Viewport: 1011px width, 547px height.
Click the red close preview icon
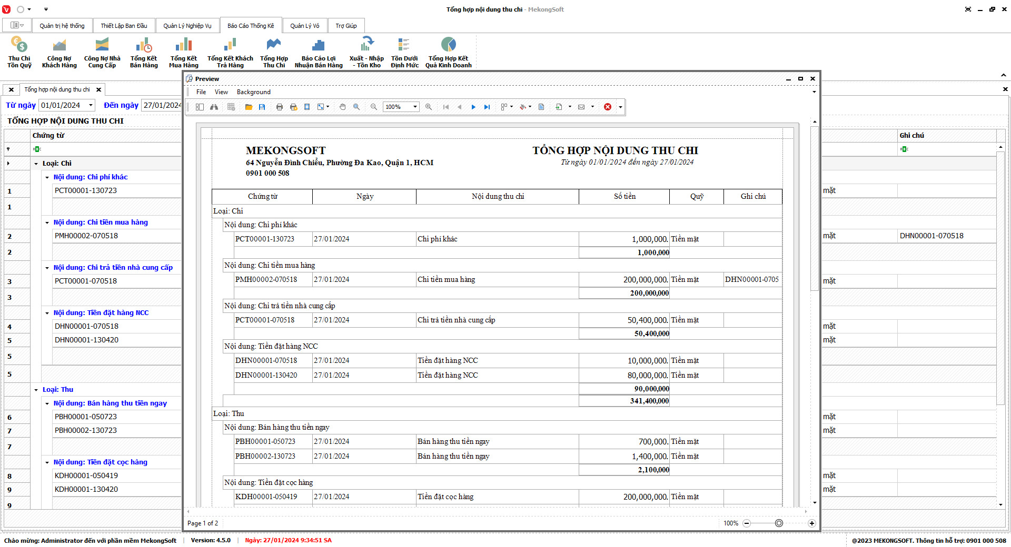[x=608, y=107]
